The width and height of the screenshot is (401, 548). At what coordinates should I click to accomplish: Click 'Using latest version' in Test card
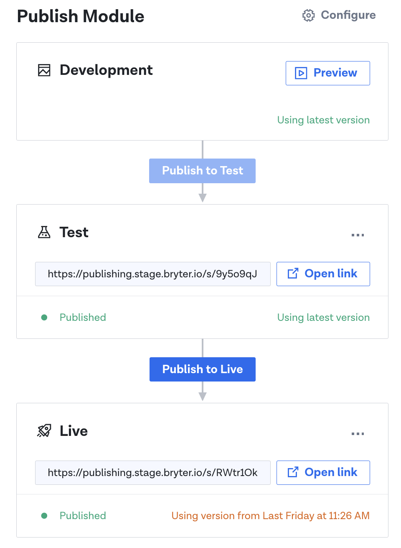click(x=323, y=318)
